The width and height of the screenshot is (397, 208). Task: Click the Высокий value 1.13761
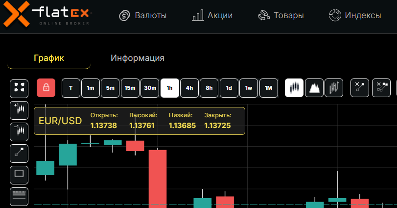(142, 125)
